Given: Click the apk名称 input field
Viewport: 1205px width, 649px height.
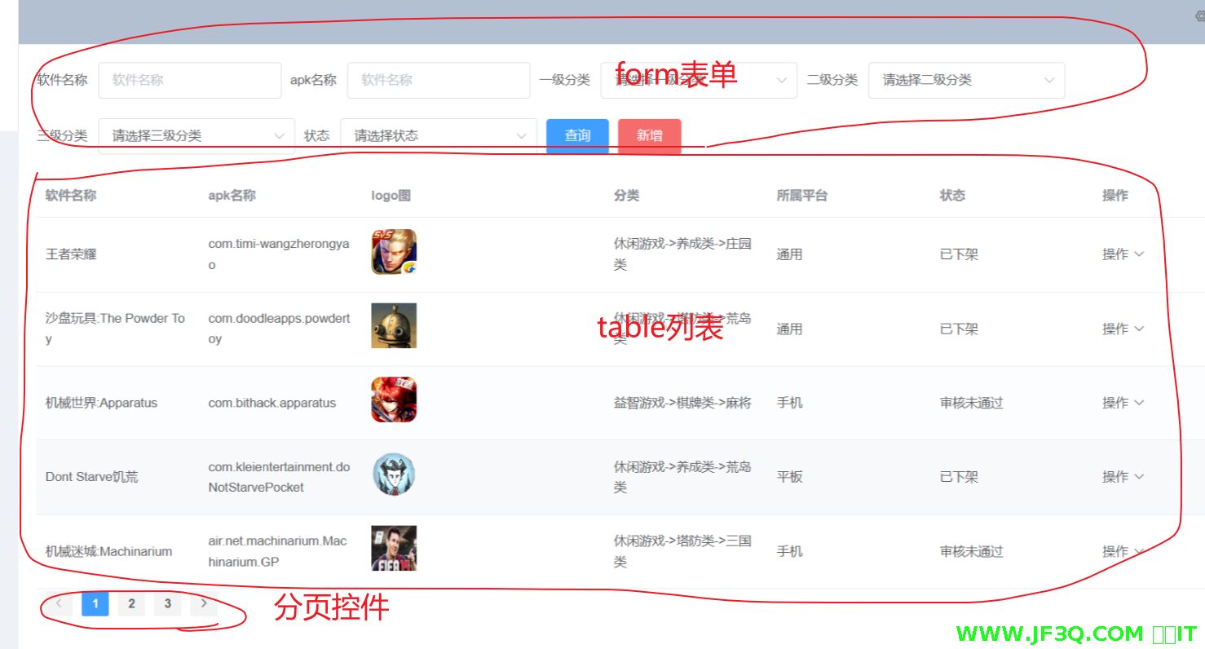Looking at the screenshot, I should point(438,80).
